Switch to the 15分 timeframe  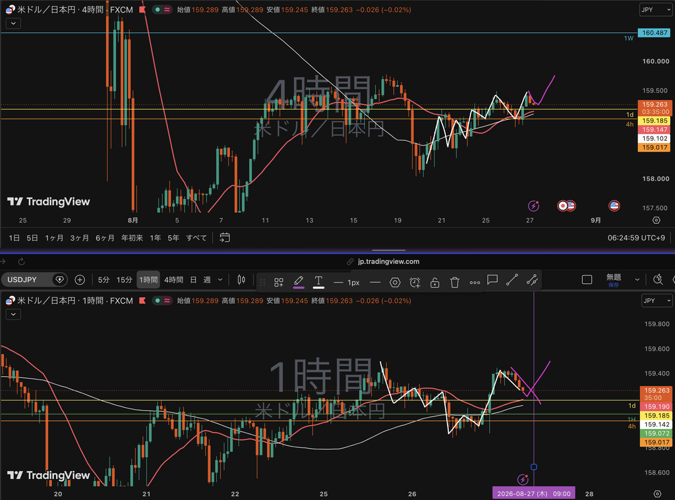(x=125, y=280)
